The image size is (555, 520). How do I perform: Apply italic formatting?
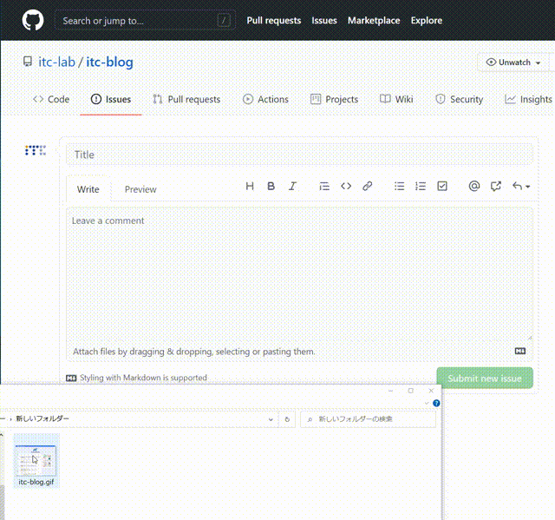292,186
